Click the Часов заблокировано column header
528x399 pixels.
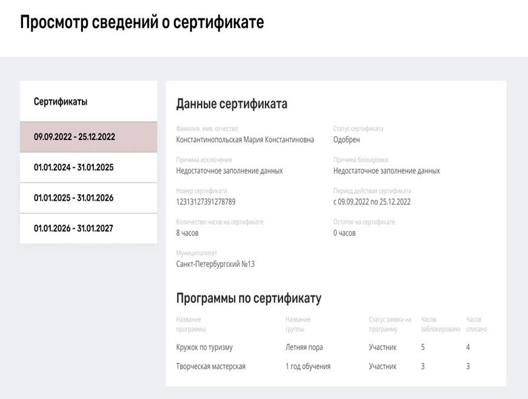point(441,324)
